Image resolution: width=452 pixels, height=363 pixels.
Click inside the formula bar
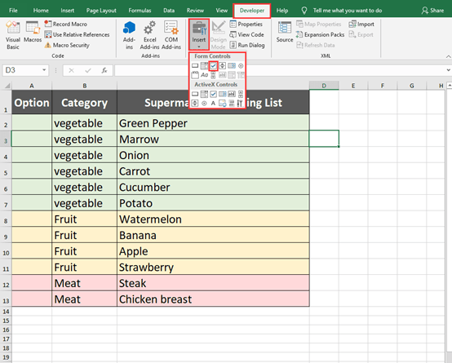(280, 70)
